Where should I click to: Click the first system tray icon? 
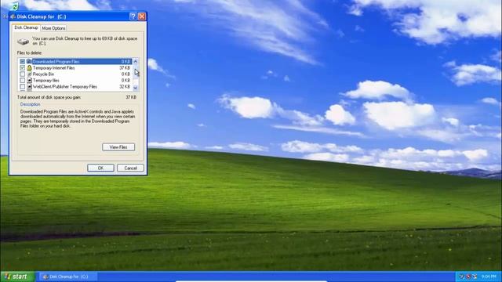pyautogui.click(x=461, y=277)
